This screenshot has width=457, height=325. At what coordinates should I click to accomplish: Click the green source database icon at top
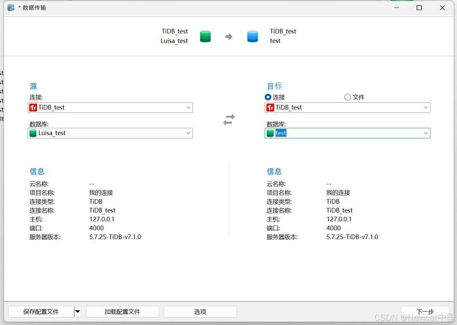(x=205, y=36)
